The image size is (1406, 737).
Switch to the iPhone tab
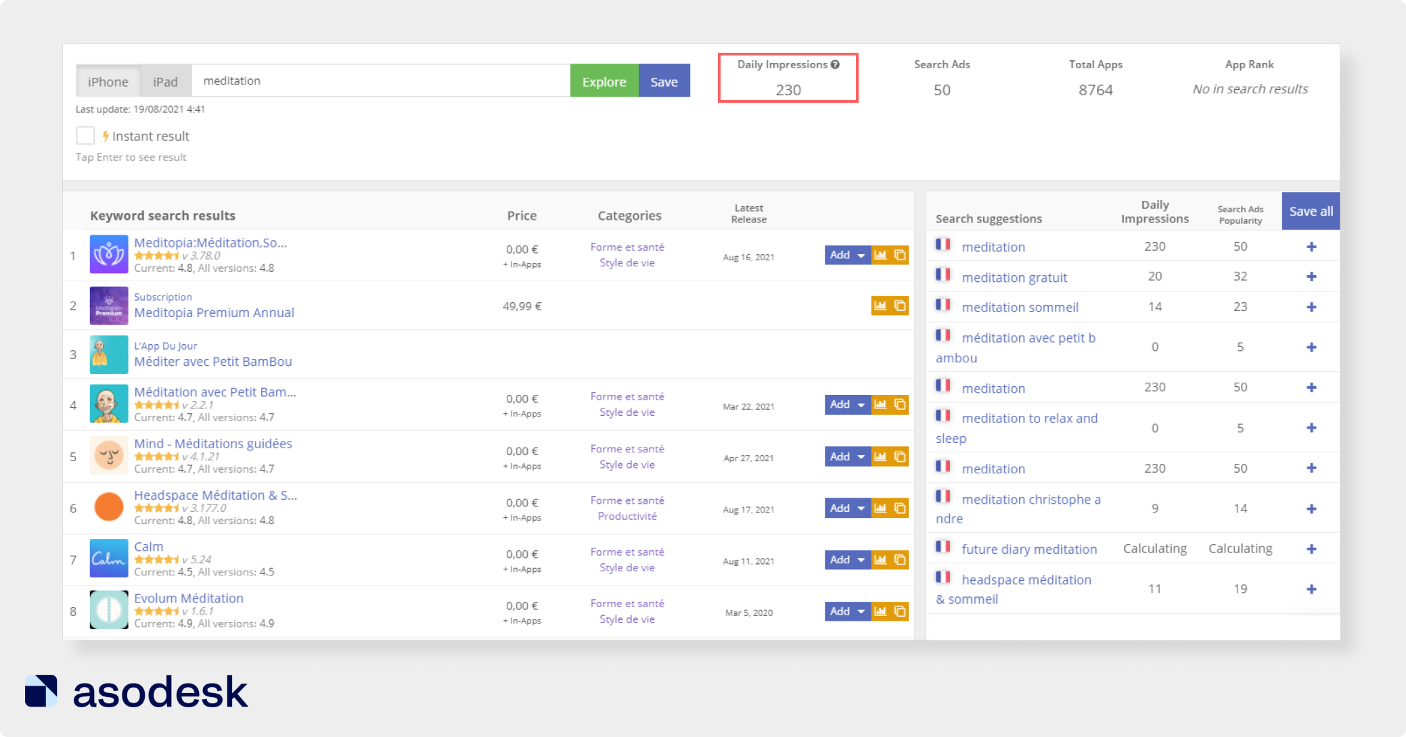click(x=108, y=81)
